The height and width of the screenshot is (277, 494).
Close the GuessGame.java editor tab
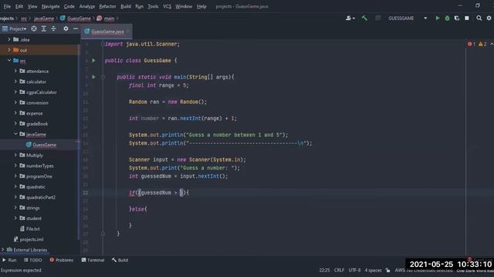[128, 32]
